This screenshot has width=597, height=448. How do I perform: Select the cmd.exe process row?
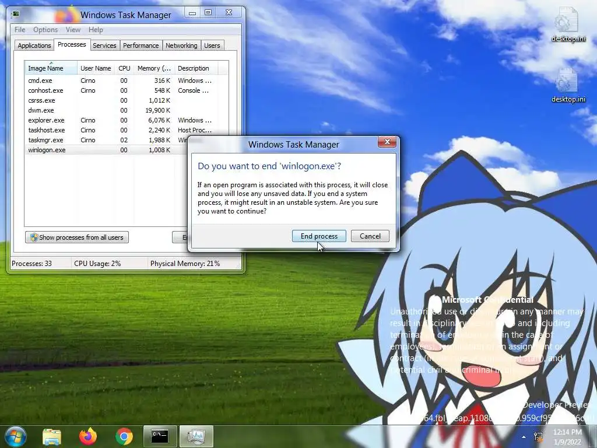click(127, 80)
